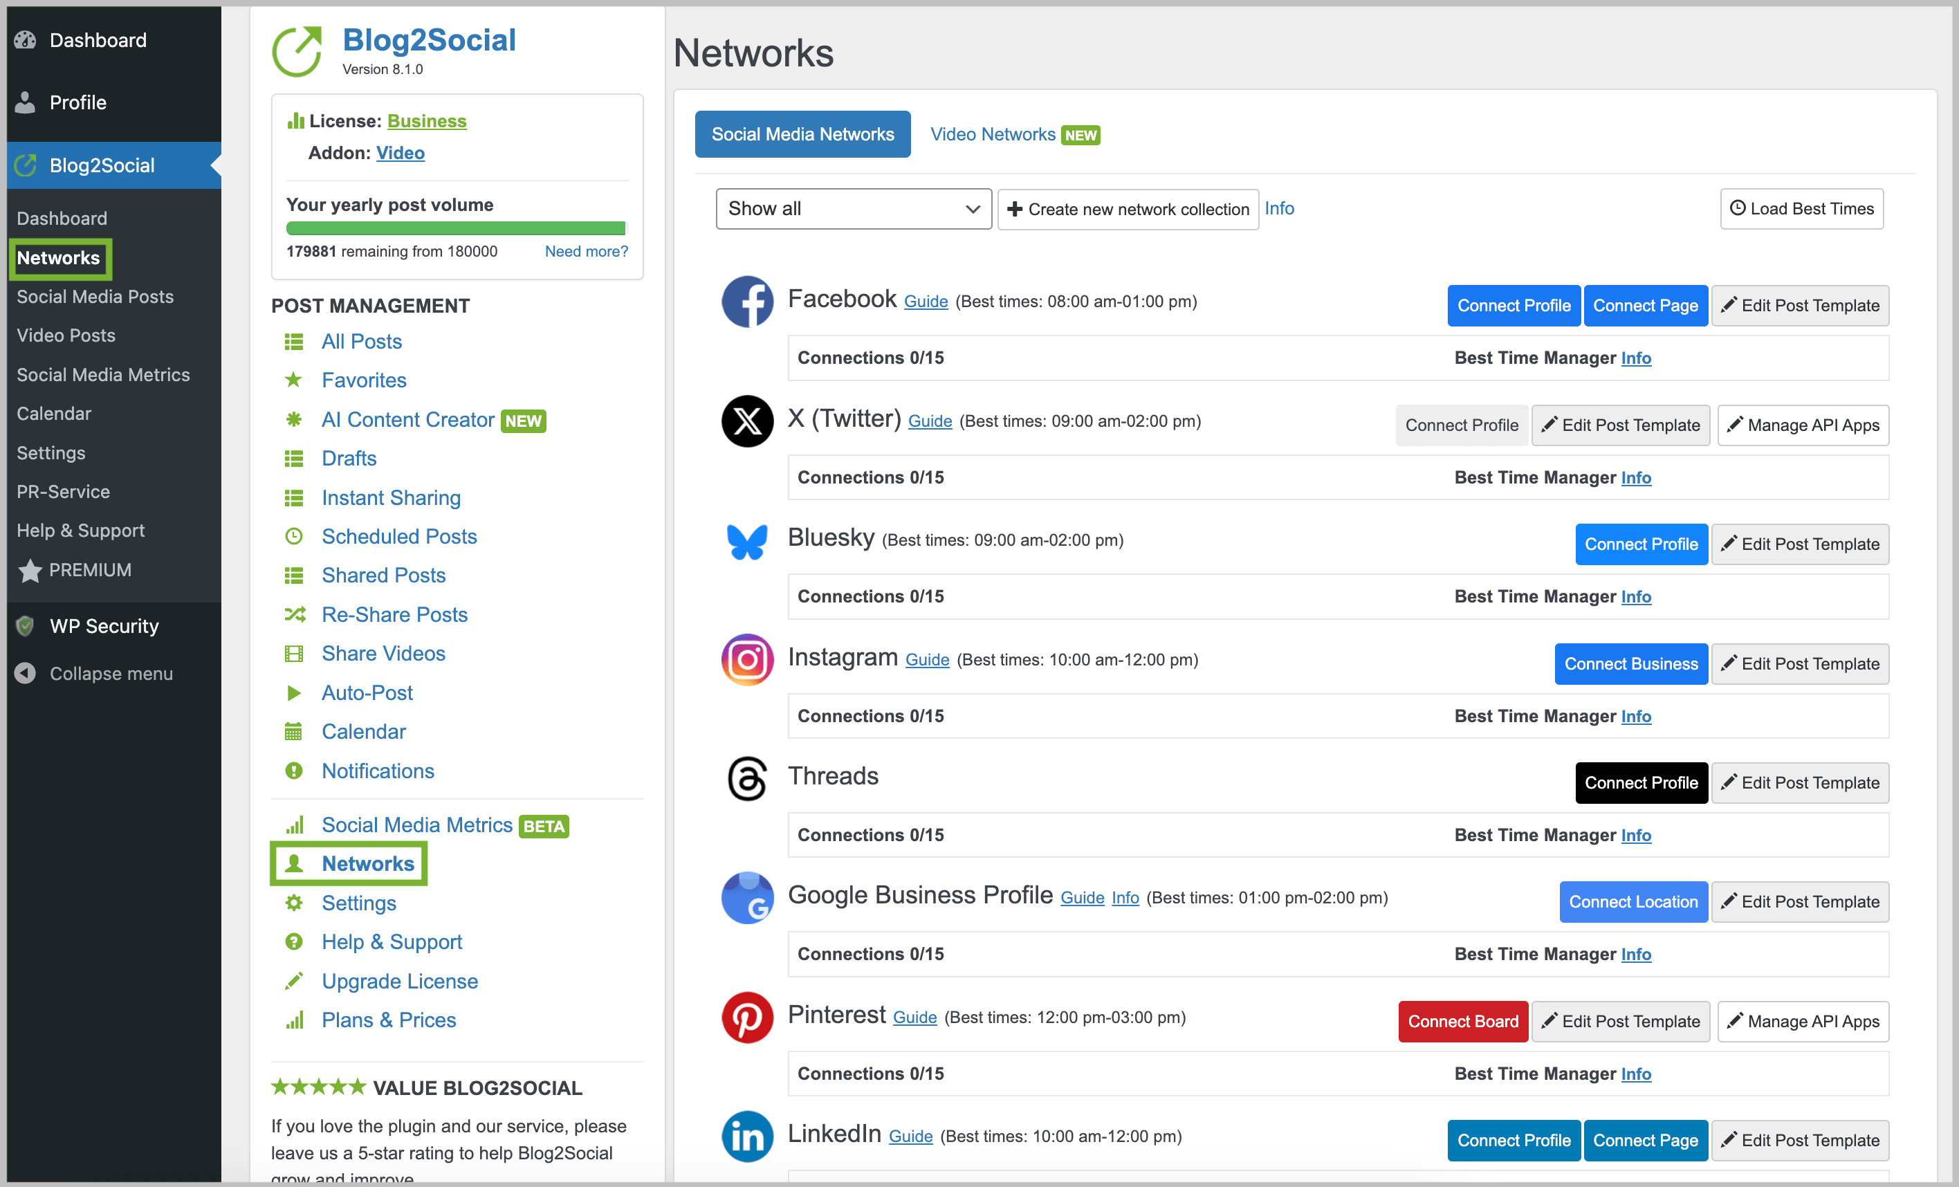The height and width of the screenshot is (1187, 1959).
Task: Click Connect Board for Pinterest
Action: (x=1463, y=1022)
